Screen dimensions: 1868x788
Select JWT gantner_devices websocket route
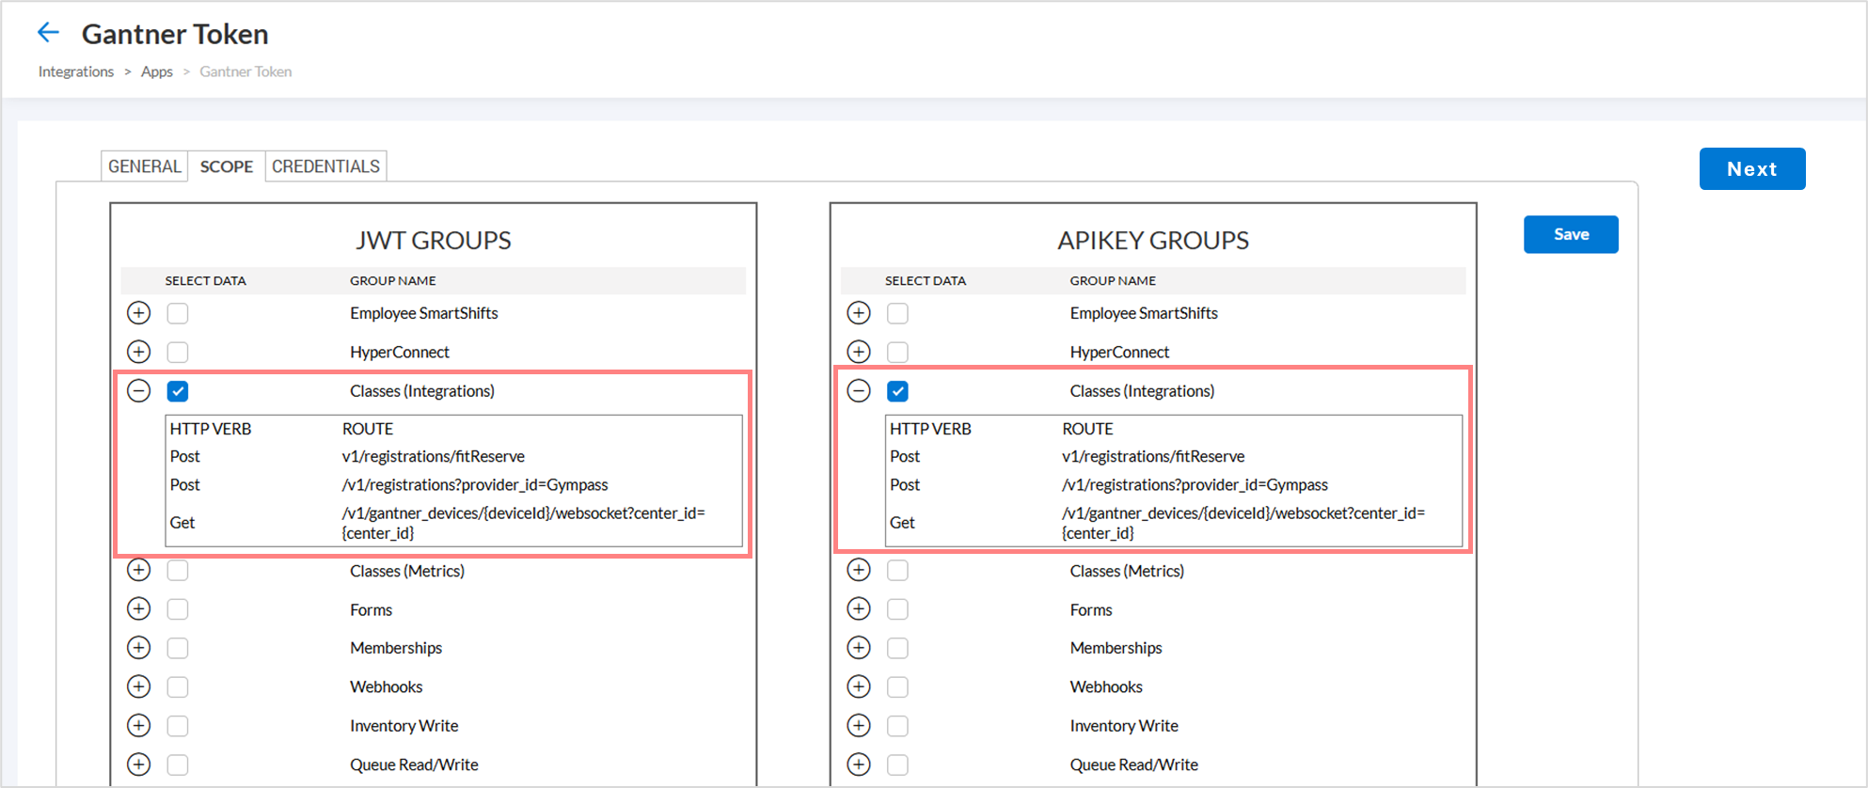(x=524, y=523)
